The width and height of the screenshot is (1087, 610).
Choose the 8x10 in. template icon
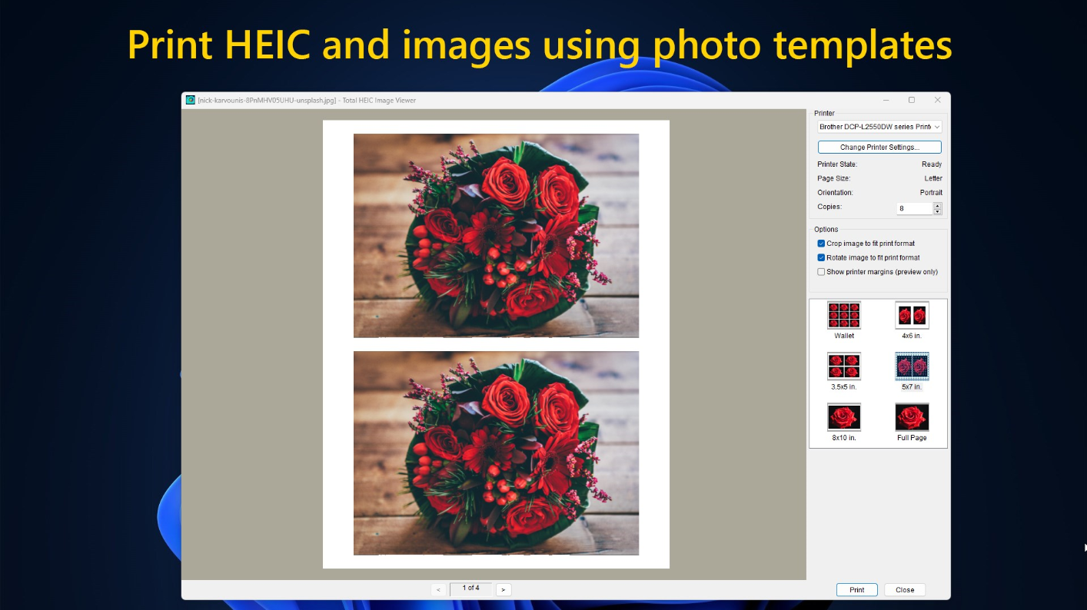[x=844, y=417]
